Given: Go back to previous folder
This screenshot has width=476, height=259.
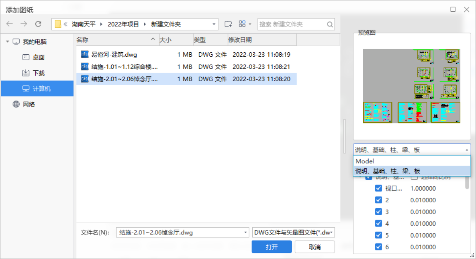Looking at the screenshot, I should 9,24.
